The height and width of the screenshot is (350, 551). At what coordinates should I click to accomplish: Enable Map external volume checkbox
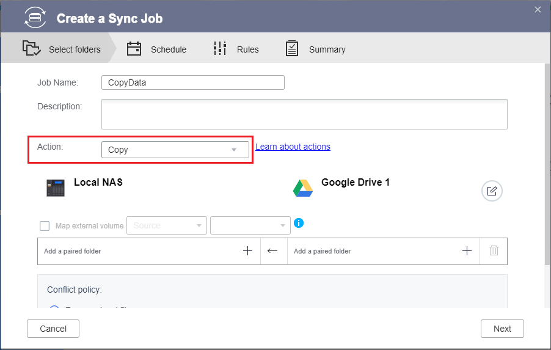click(45, 225)
